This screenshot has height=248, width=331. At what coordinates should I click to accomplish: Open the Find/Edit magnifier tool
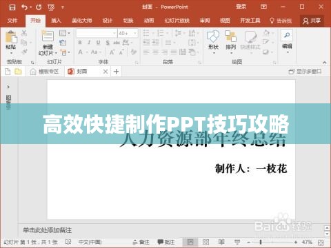[287, 35]
